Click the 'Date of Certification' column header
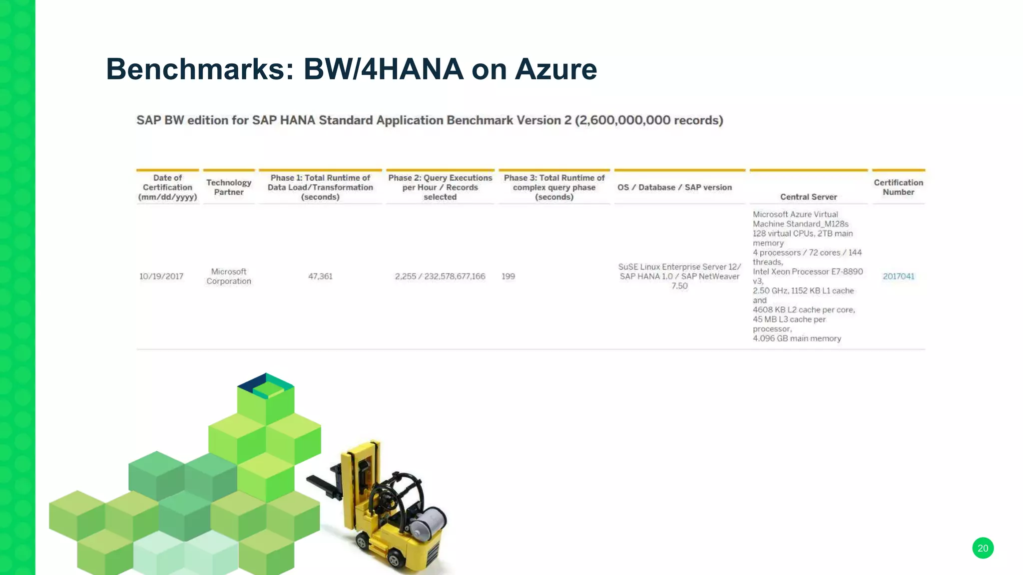This screenshot has width=1023, height=575. pyautogui.click(x=167, y=187)
